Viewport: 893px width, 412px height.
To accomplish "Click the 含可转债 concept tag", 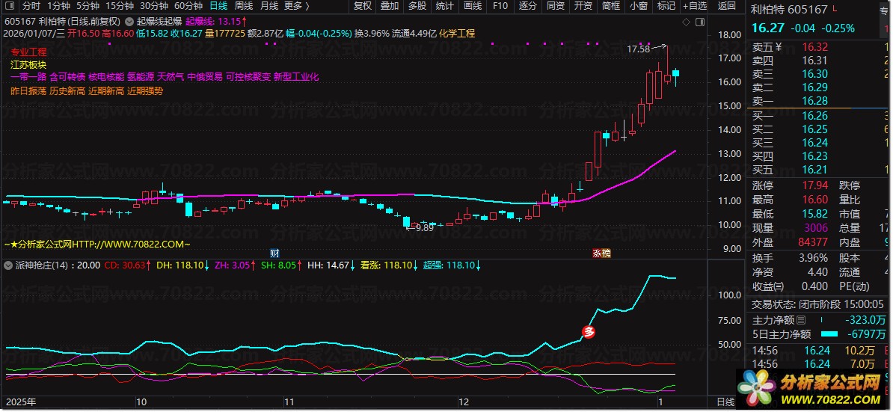I will pyautogui.click(x=67, y=78).
